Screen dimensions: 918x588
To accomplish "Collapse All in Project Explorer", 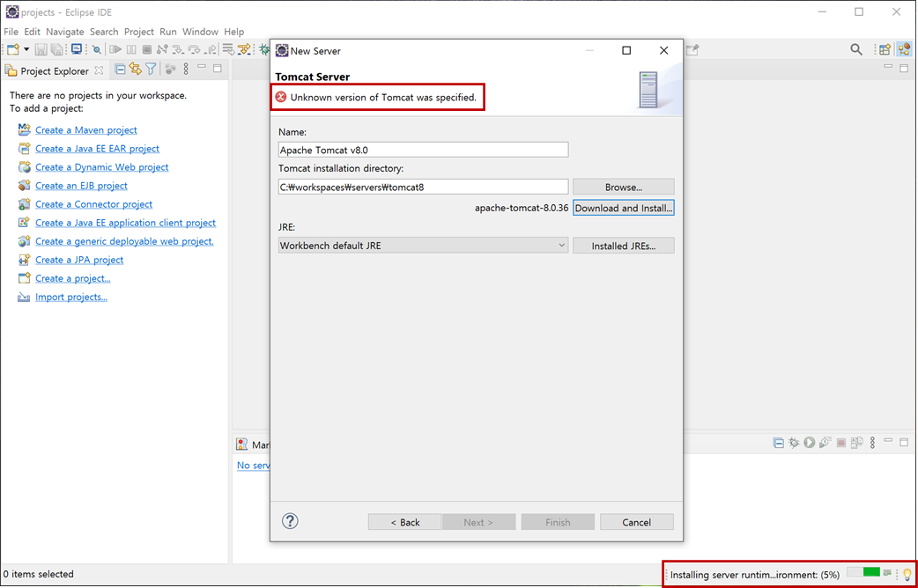I will [x=120, y=70].
